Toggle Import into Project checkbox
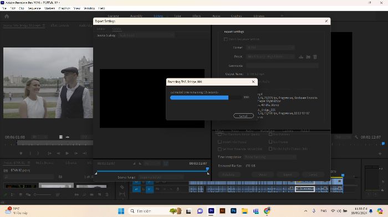The width and height of the screenshot is (388, 217). 219,142
